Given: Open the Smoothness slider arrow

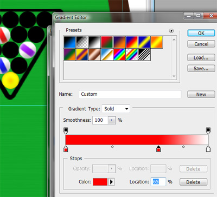Looking at the screenshot, I should pos(112,120).
